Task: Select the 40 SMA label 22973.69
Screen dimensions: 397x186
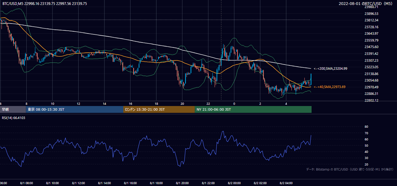Action: pyautogui.click(x=330, y=87)
